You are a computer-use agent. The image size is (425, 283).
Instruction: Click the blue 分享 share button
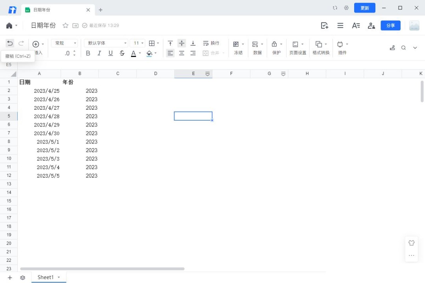[x=390, y=26]
